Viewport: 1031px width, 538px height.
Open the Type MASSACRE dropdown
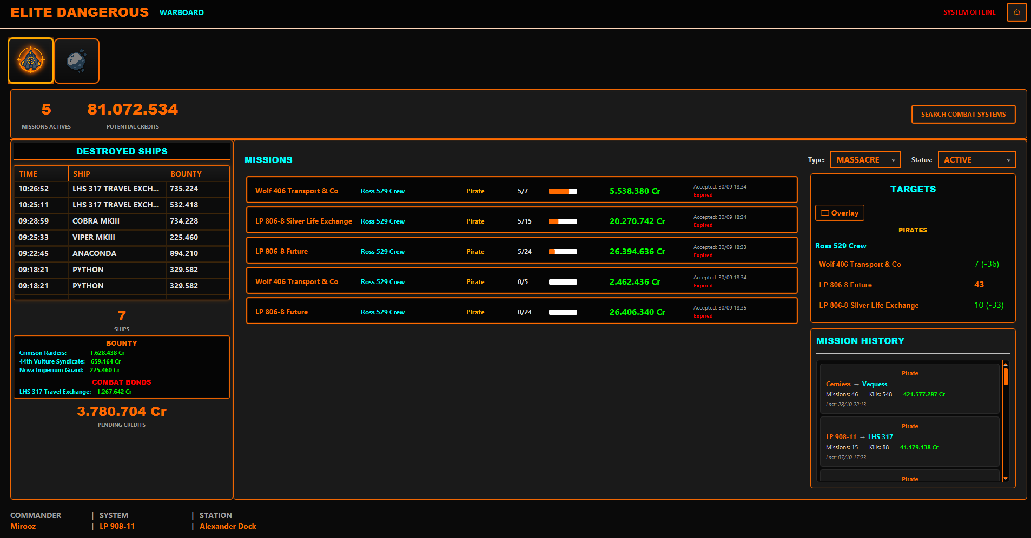(865, 160)
